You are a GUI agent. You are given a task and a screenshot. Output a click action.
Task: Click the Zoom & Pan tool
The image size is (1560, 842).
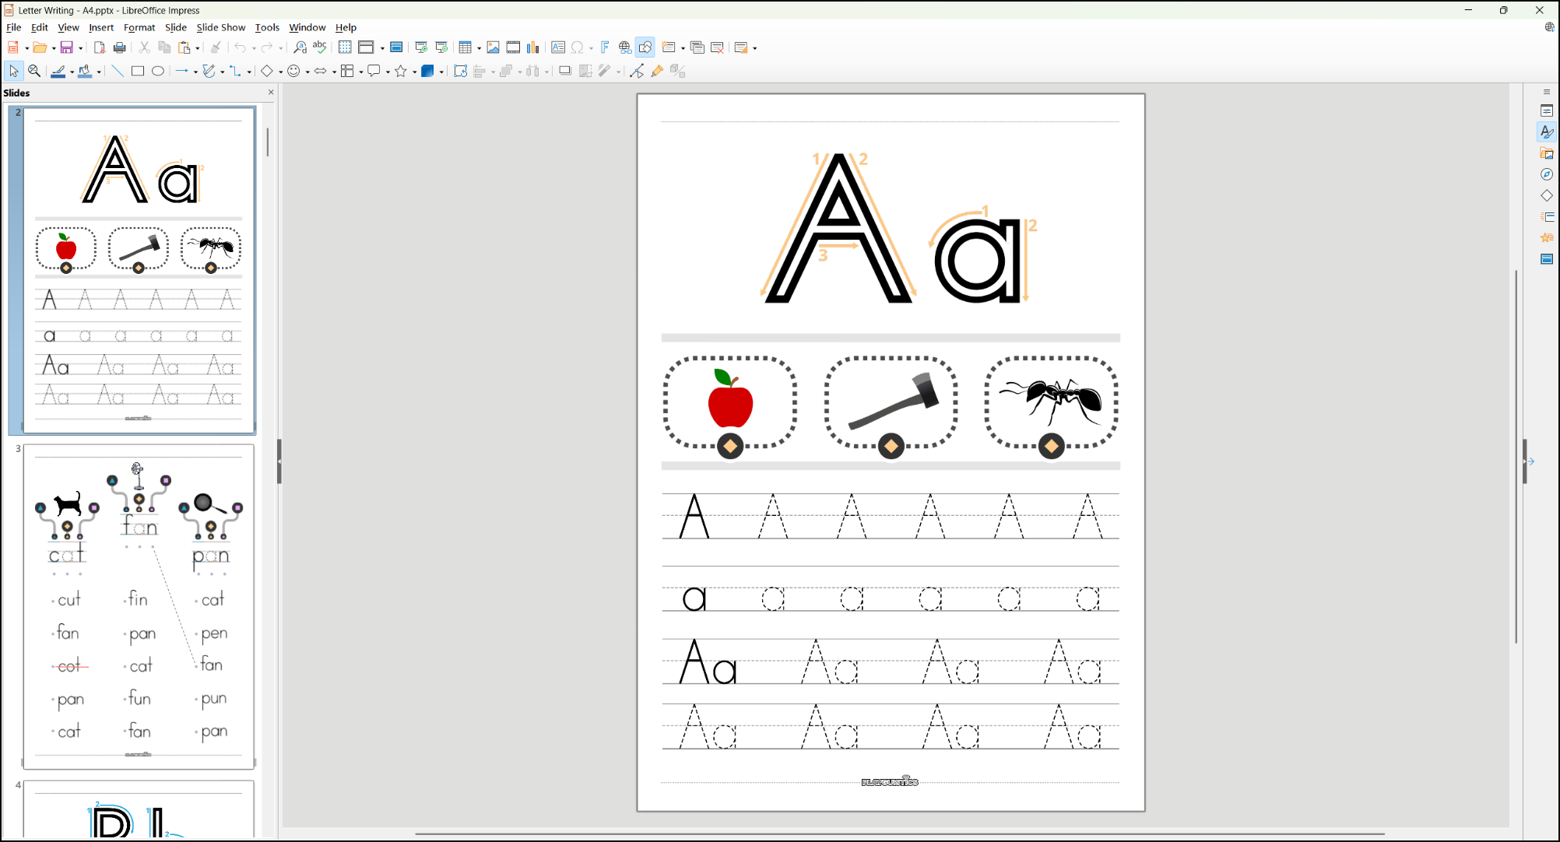pyautogui.click(x=34, y=71)
